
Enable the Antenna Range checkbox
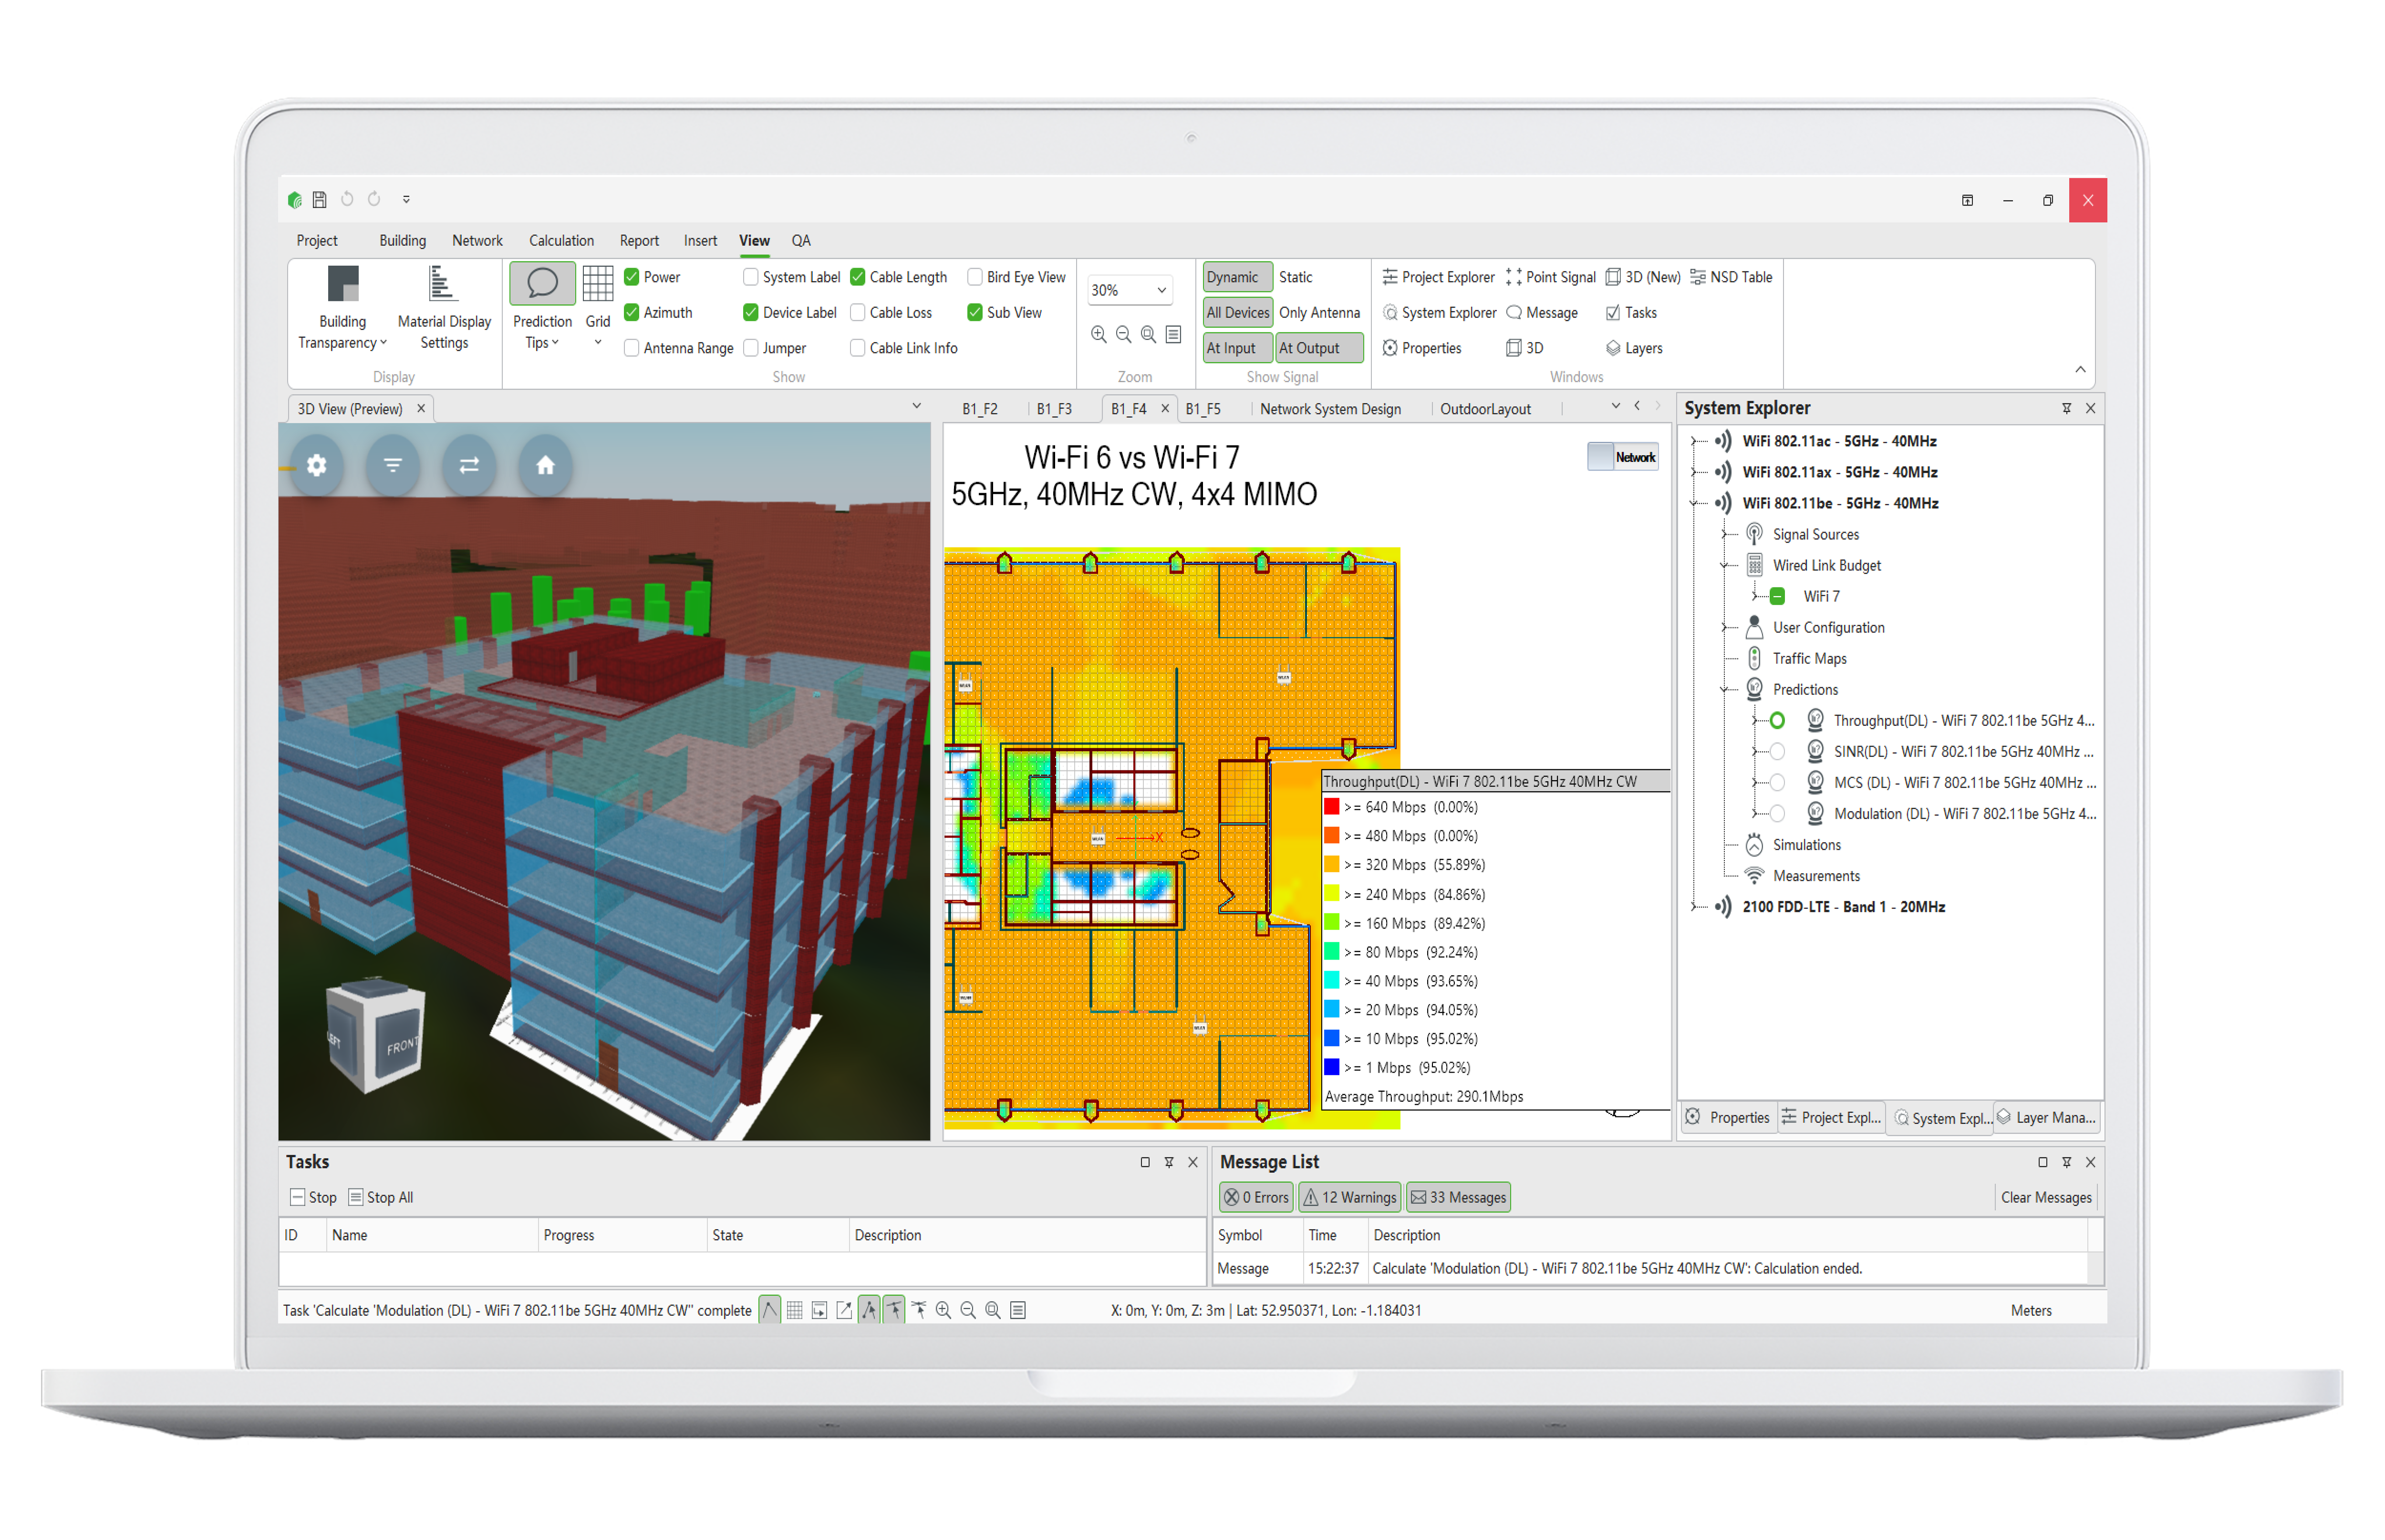coord(632,348)
